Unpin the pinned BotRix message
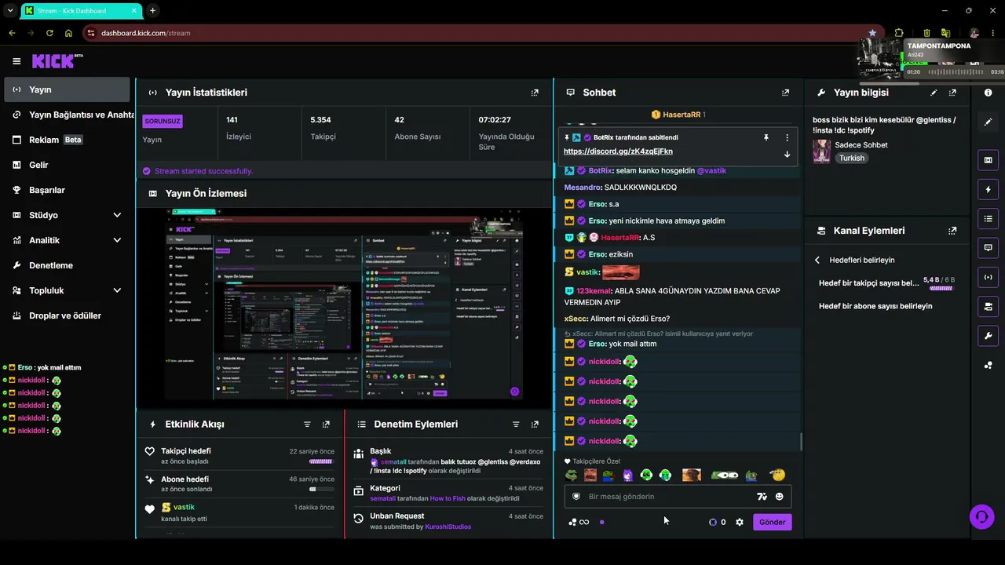 pos(766,137)
